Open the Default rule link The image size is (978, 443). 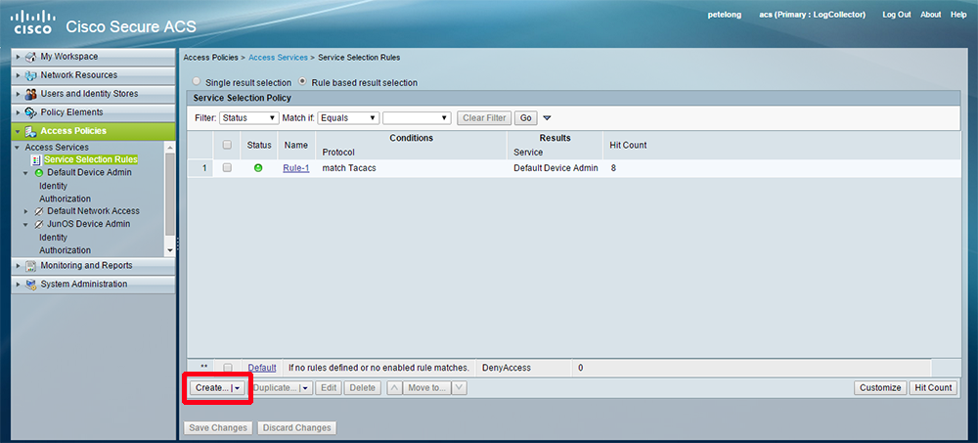point(262,368)
